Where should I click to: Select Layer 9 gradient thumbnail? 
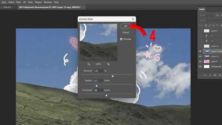click(206, 62)
